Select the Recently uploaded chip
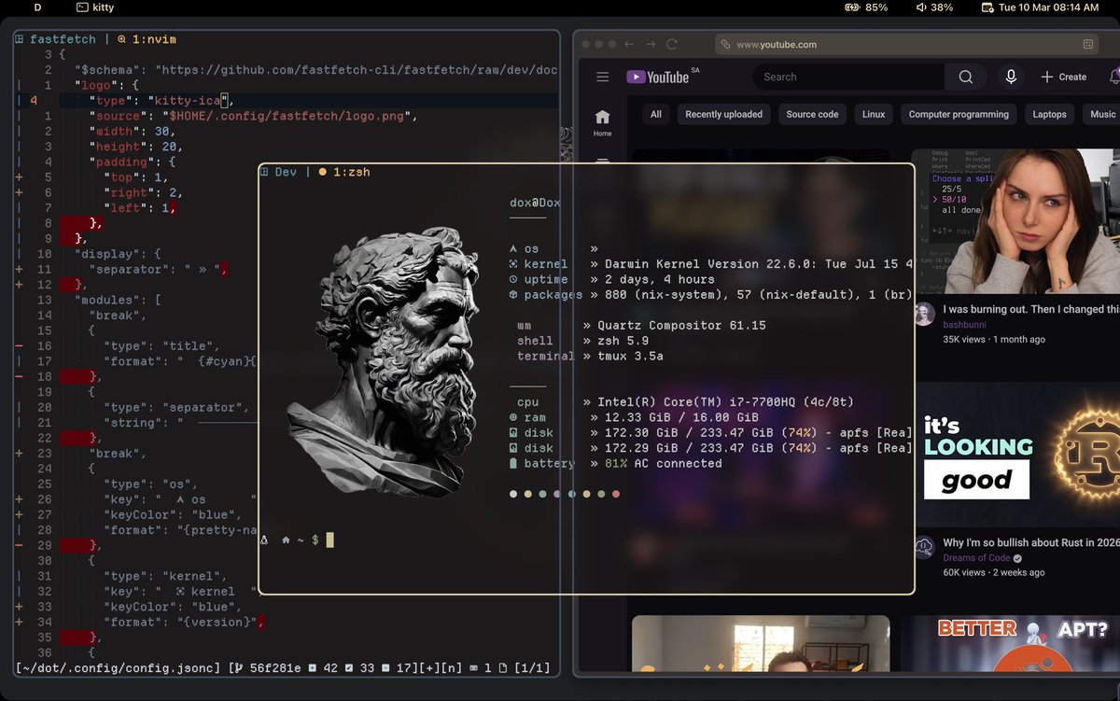The width and height of the screenshot is (1120, 701). pyautogui.click(x=723, y=114)
